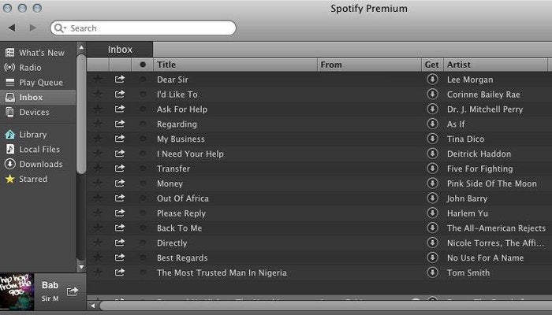This screenshot has width=552, height=315.
Task: Click the sidebar scroll down arrow
Action: (81, 267)
